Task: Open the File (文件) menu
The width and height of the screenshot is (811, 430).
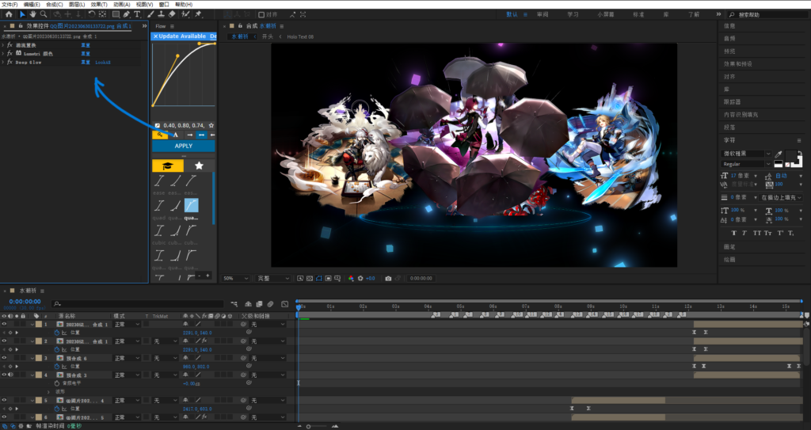Action: [x=10, y=5]
